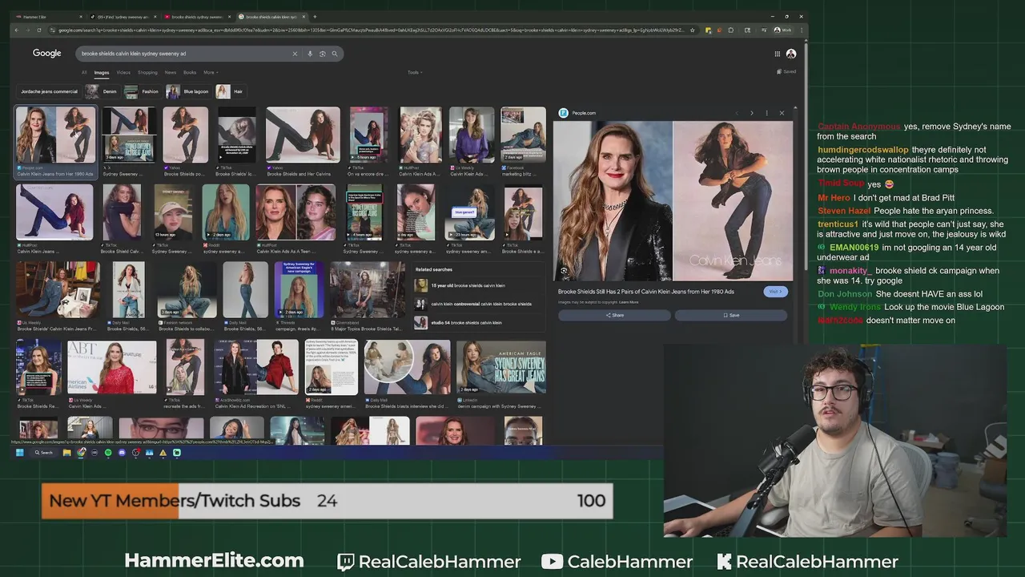This screenshot has height=577, width=1025.
Task: Open the large preview image of Brooke Shields
Action: pyautogui.click(x=673, y=201)
